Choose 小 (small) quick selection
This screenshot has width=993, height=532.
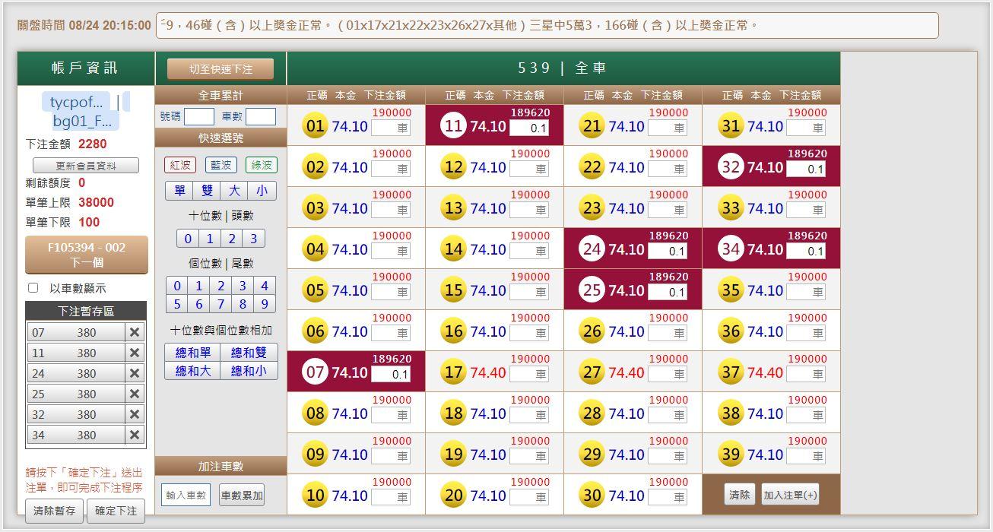pyautogui.click(x=262, y=191)
